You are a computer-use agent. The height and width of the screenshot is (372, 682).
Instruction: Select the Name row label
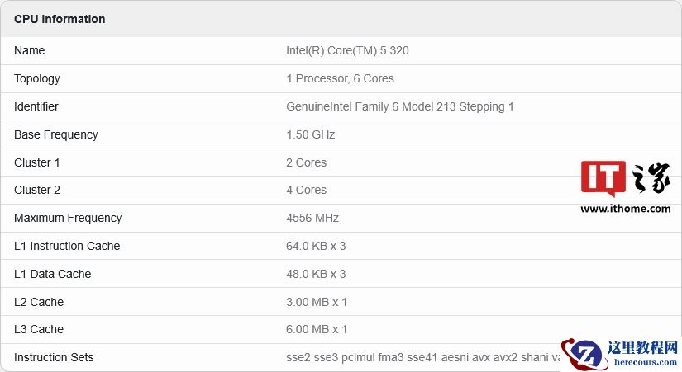coord(30,50)
